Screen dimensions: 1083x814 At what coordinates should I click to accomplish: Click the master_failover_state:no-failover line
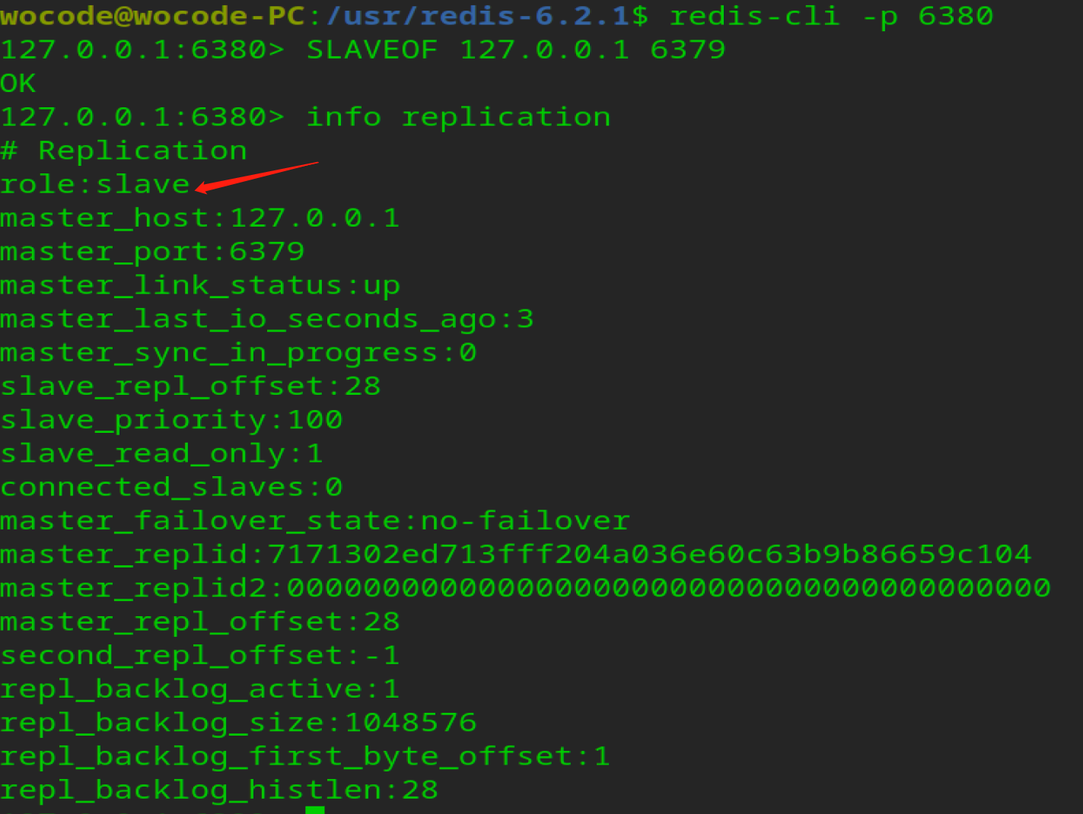click(314, 521)
